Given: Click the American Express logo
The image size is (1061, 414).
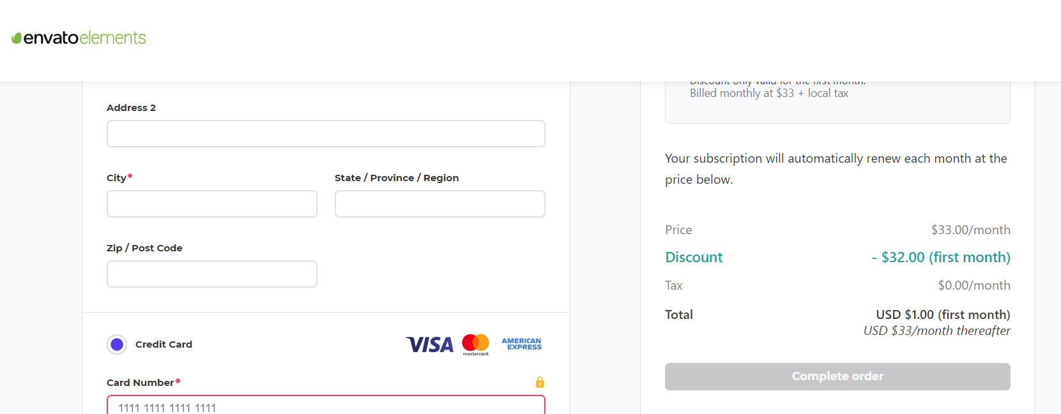Looking at the screenshot, I should click(521, 344).
